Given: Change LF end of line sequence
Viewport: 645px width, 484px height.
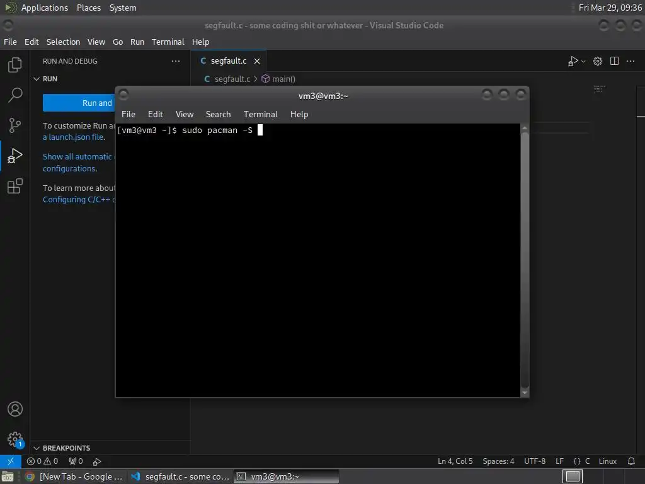Looking at the screenshot, I should point(559,461).
